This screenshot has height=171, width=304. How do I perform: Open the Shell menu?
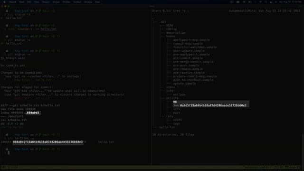pyautogui.click(x=21, y=2)
